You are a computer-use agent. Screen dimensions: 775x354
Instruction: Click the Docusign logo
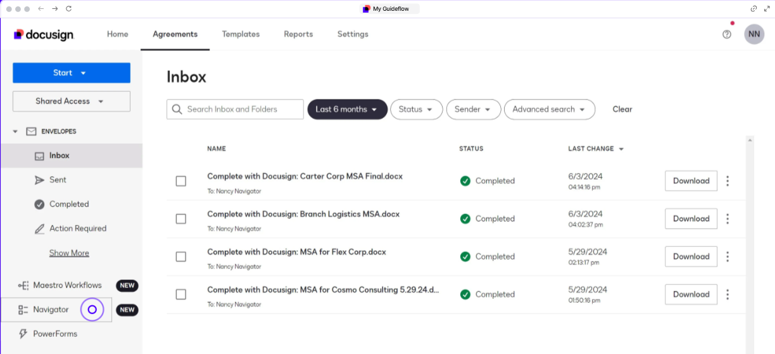pyautogui.click(x=44, y=34)
